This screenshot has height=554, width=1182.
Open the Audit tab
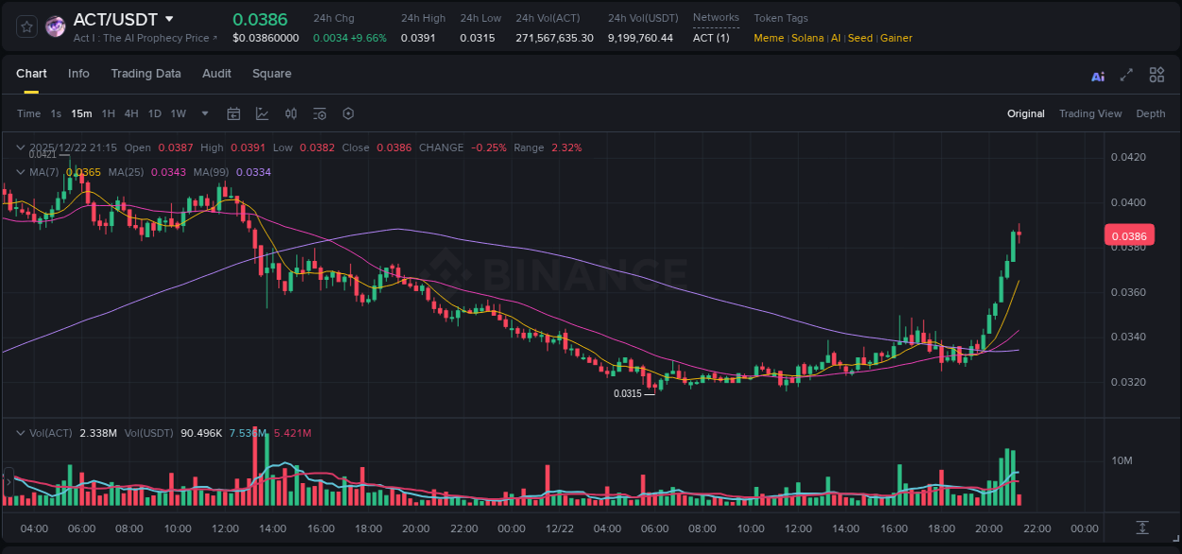(217, 74)
